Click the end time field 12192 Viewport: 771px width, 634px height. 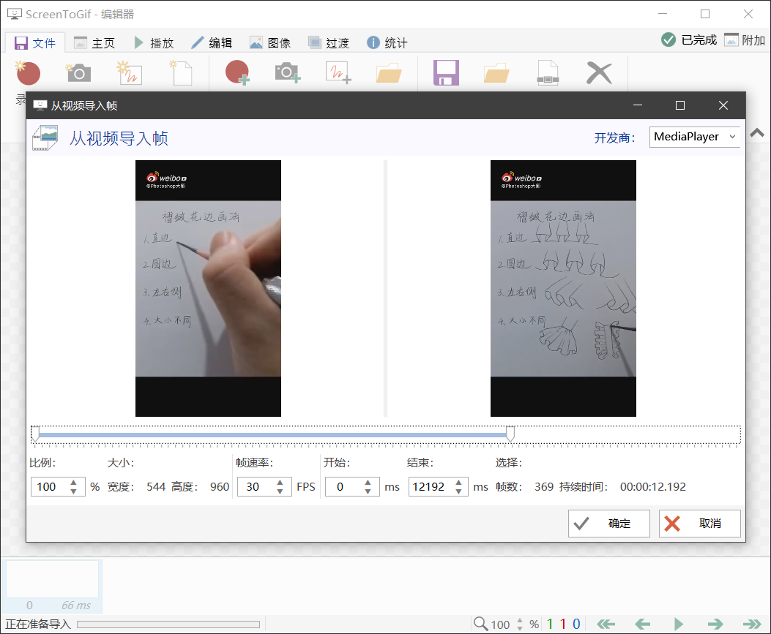[431, 487]
